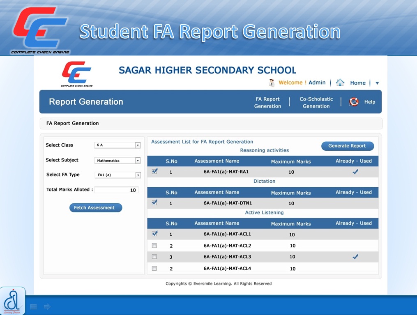Open the Help menu link

[370, 102]
